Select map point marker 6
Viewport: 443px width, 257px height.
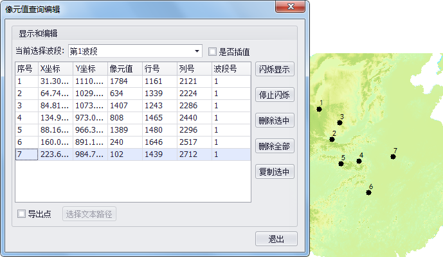click(x=369, y=192)
